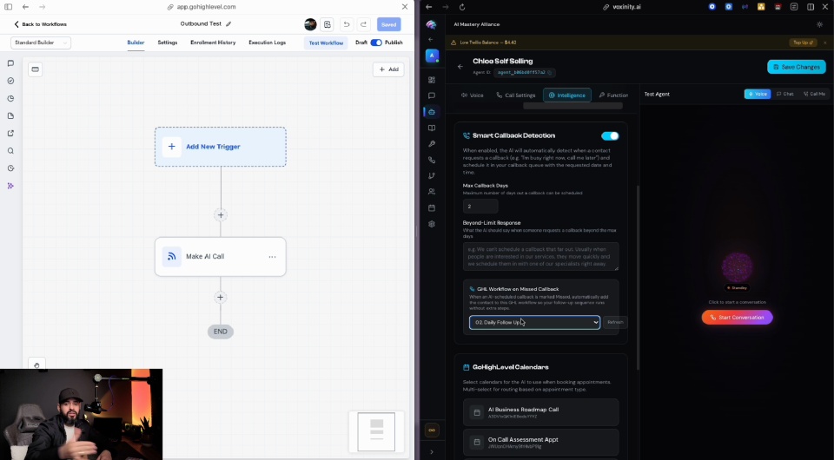The height and width of the screenshot is (460, 834).
Task: Select the Intelligence tab
Action: click(567, 95)
